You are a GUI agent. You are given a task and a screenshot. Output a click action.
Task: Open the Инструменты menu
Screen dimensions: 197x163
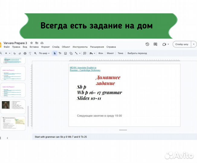(x=80, y=47)
